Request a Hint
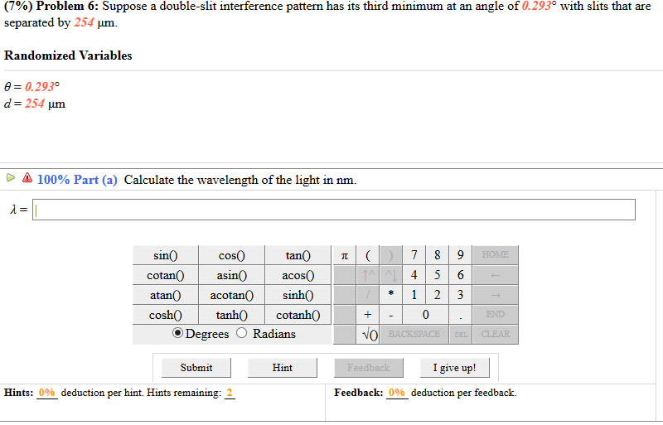The width and height of the screenshot is (663, 425). 283,368
